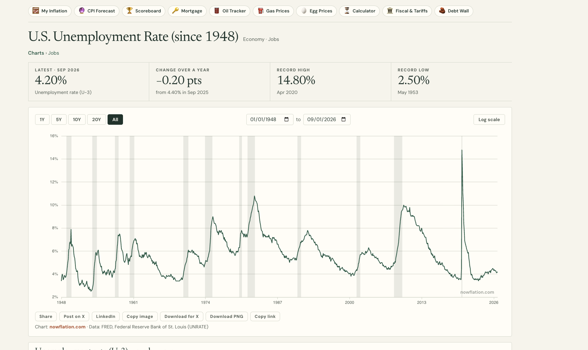The image size is (588, 350).
Task: Toggle the Log scale option
Action: click(x=489, y=120)
